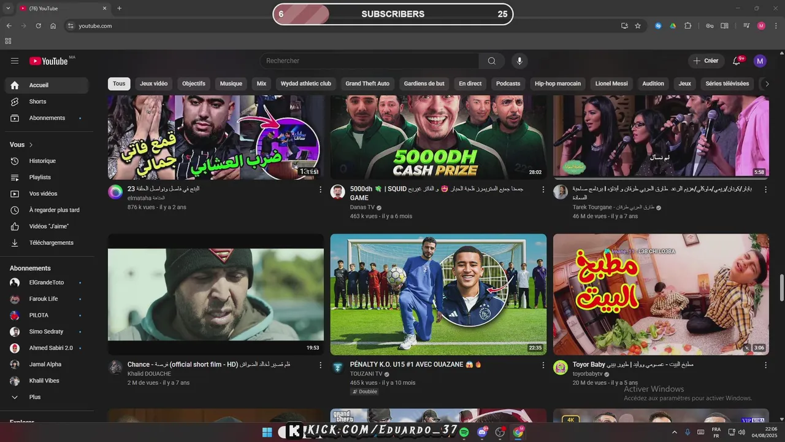Open options menu for Chance short film

tap(320, 365)
